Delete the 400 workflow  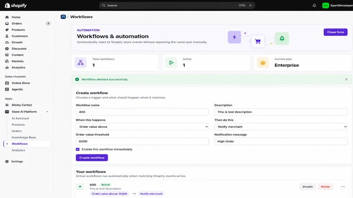point(325,187)
